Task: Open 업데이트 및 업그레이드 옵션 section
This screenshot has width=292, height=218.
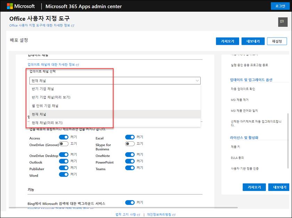Action: coord(251,80)
